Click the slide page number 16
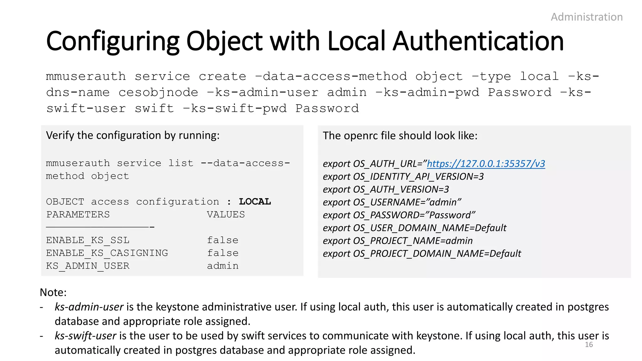This screenshot has height=361, width=642. (x=589, y=345)
